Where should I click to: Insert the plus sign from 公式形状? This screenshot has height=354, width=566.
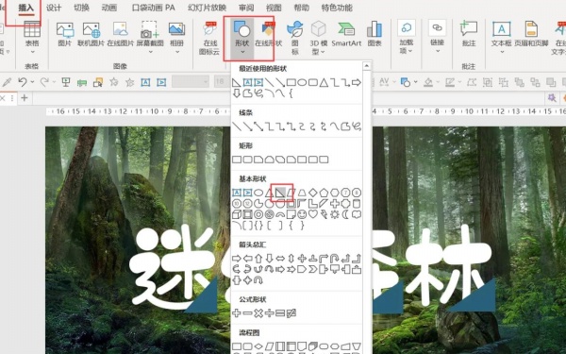click(x=237, y=313)
